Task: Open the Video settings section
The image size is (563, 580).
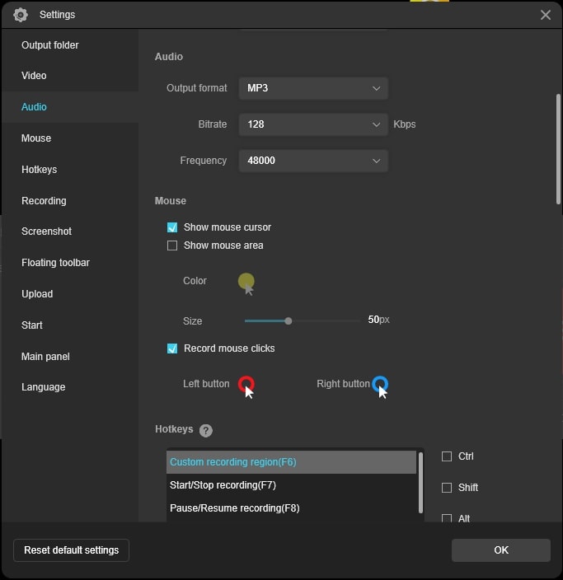Action: 34,76
